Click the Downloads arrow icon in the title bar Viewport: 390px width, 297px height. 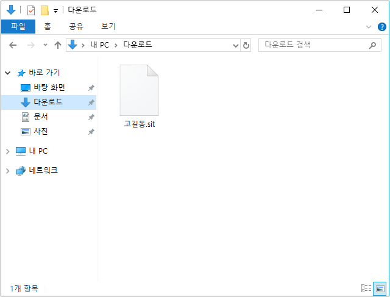tap(11, 10)
